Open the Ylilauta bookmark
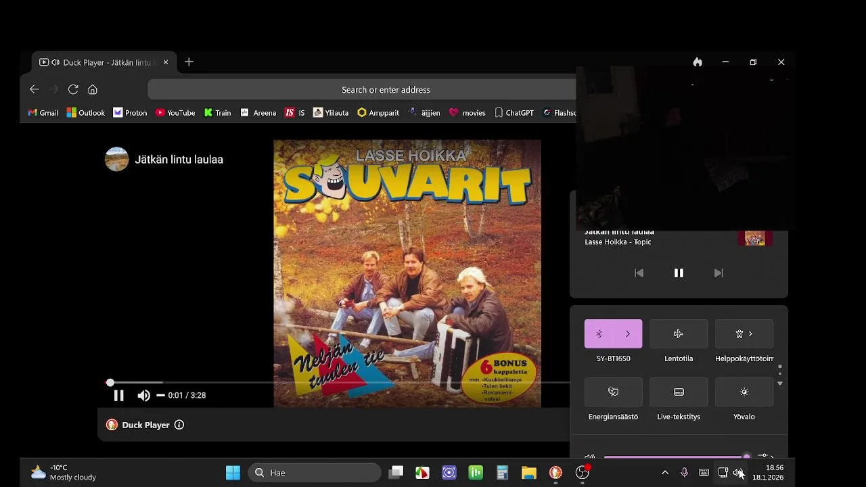866x487 pixels. pyautogui.click(x=331, y=113)
